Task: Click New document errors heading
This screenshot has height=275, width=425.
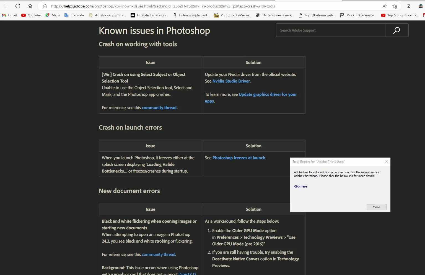Action: point(129,191)
